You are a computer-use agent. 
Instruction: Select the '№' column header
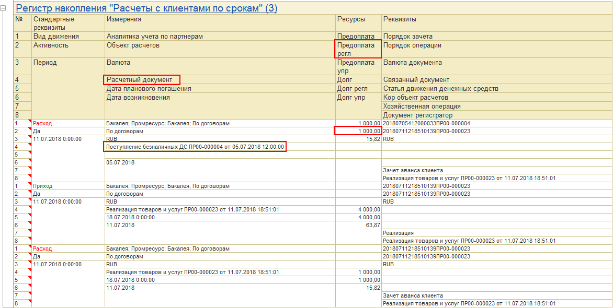(x=22, y=23)
